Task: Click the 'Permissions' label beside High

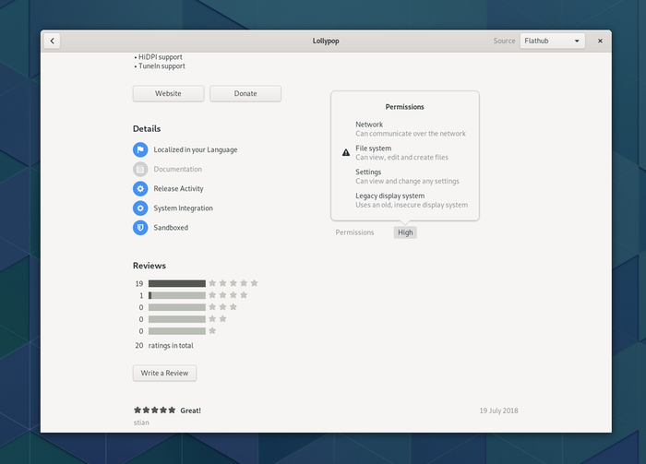Action: [354, 232]
